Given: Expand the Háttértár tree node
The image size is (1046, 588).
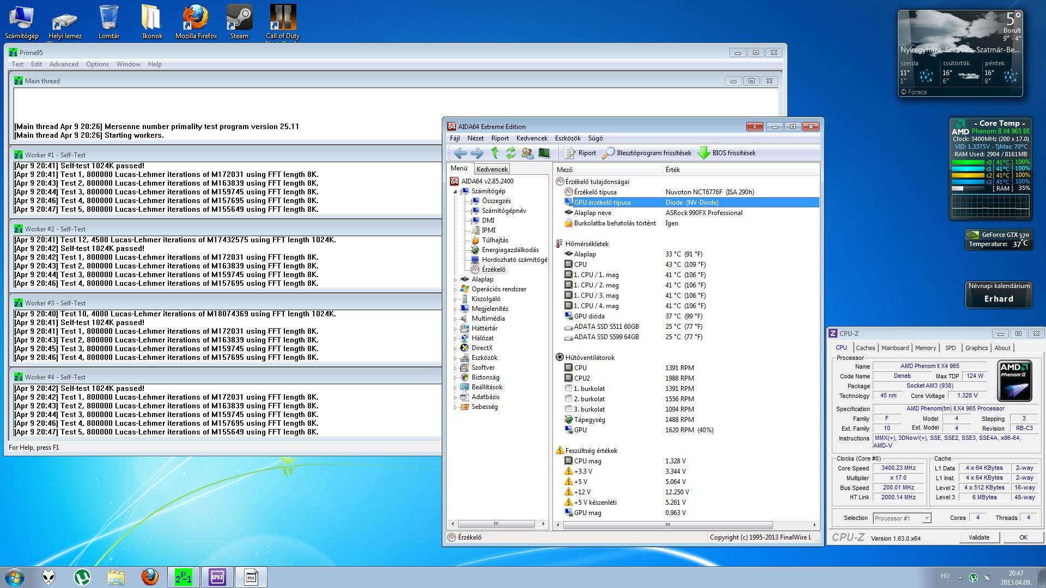Looking at the screenshot, I should coord(455,329).
